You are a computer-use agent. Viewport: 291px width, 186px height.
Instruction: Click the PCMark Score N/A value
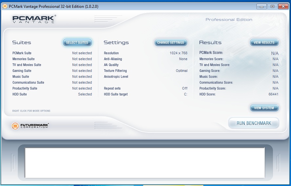(275, 53)
